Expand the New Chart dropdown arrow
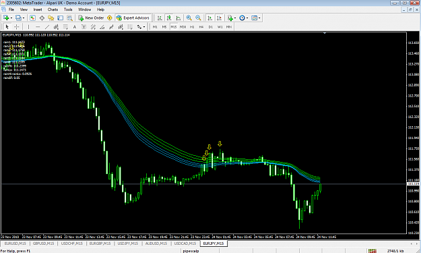The width and height of the screenshot is (421, 253). [11, 18]
